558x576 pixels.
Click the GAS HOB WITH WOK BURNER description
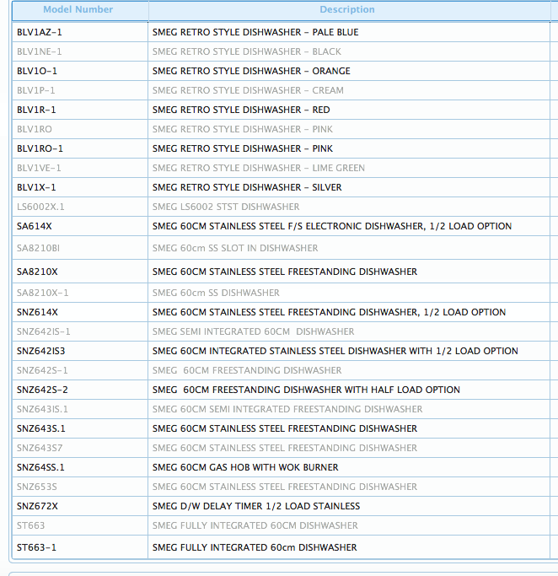pos(245,468)
